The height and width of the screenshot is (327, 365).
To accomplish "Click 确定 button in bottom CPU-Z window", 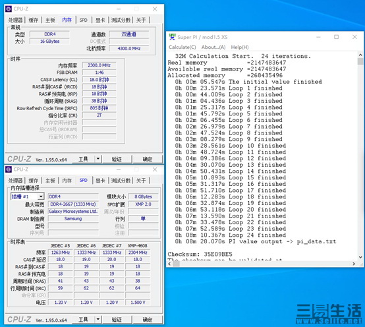I will click(x=148, y=320).
